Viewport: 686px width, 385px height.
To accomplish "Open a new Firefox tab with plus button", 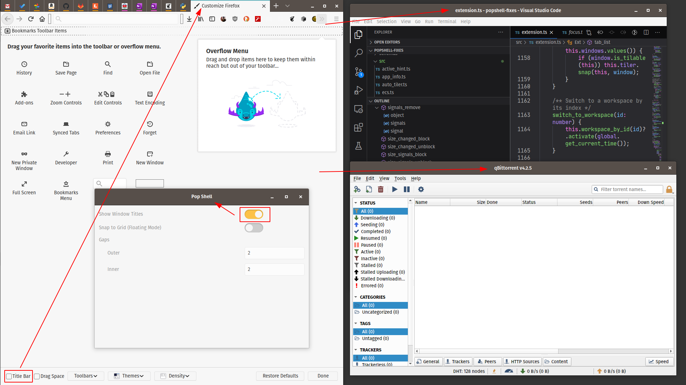I will tap(276, 6).
